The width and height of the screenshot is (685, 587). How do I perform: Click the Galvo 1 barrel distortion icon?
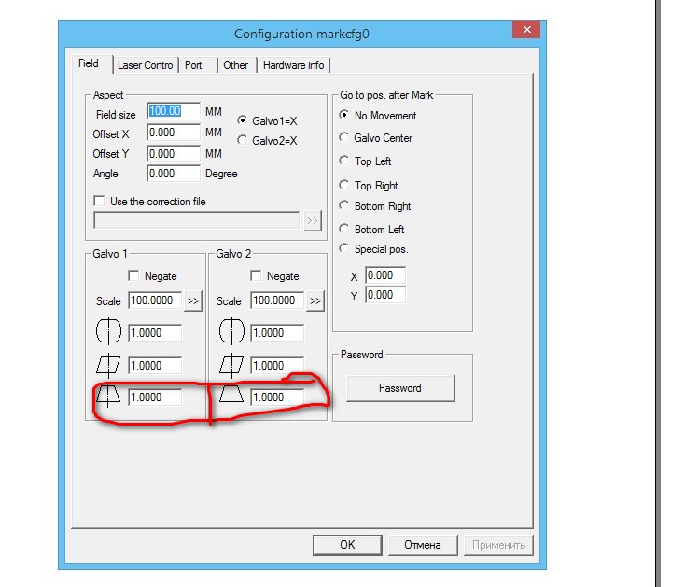pos(109,333)
